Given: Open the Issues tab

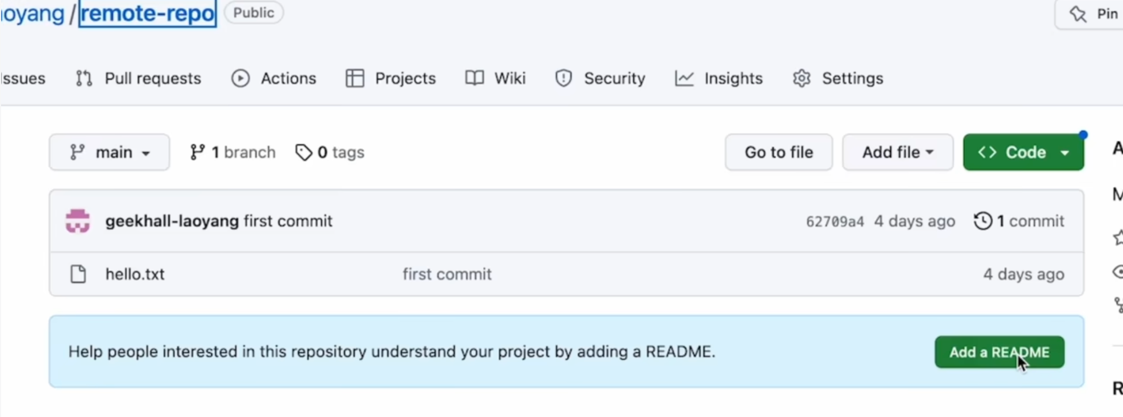Looking at the screenshot, I should [x=23, y=78].
